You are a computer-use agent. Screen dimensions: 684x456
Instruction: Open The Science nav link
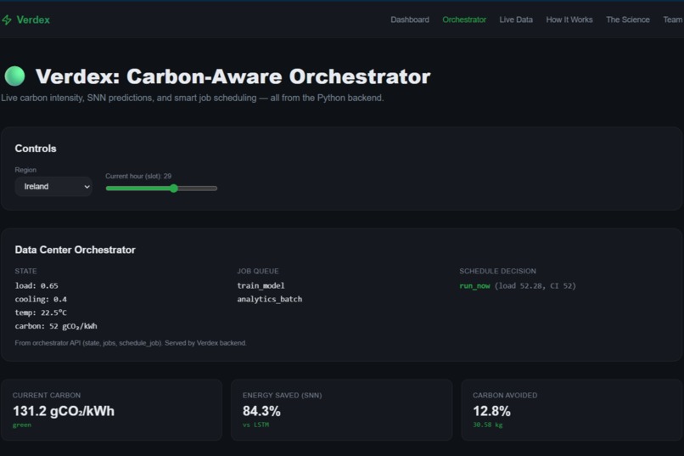pyautogui.click(x=628, y=20)
